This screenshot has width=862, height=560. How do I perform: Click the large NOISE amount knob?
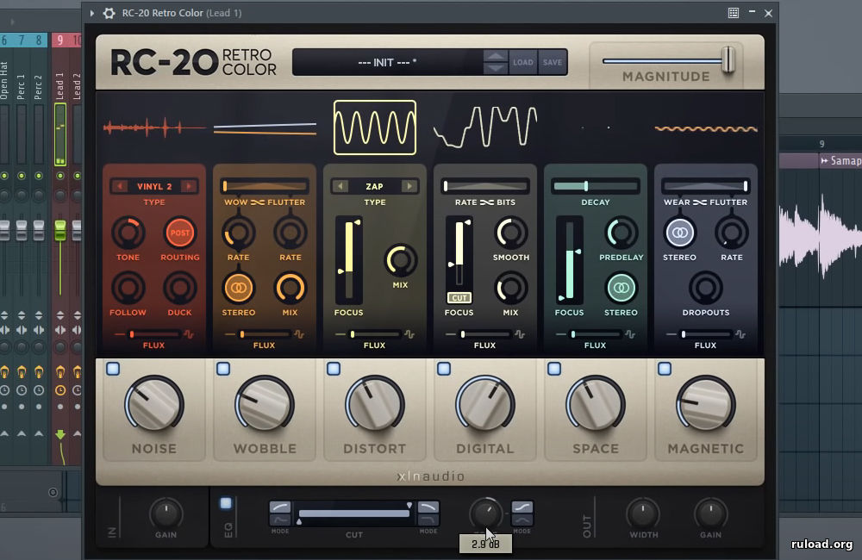[154, 404]
